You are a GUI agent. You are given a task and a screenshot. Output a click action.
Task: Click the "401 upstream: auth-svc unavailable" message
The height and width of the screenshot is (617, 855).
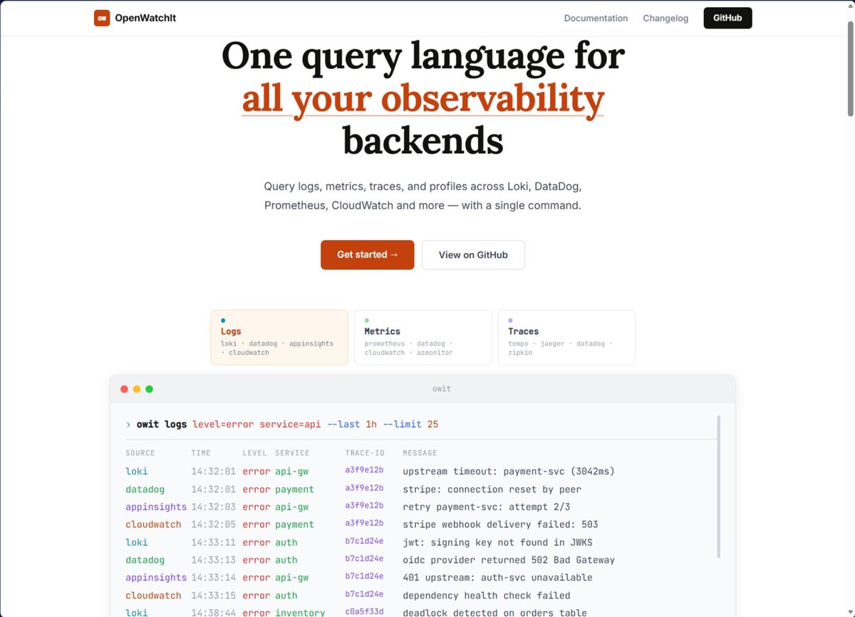point(497,577)
